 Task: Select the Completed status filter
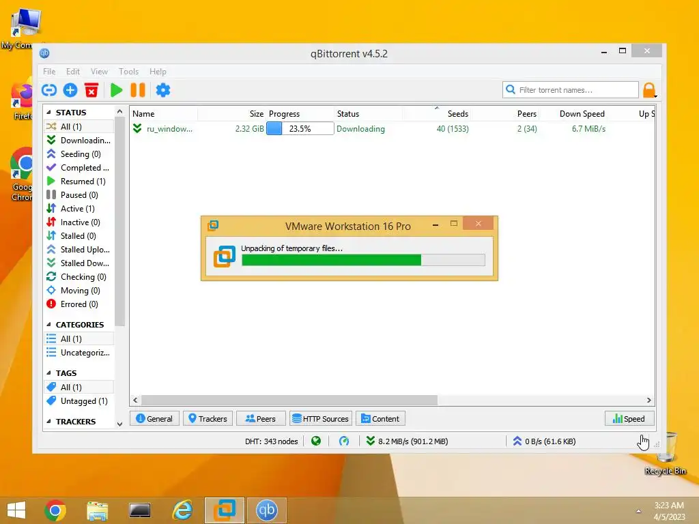click(x=79, y=168)
